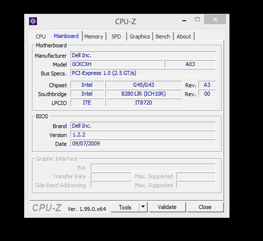Click the BIOS Date 09/07/2009 field
The image size is (263, 241).
click(143, 143)
